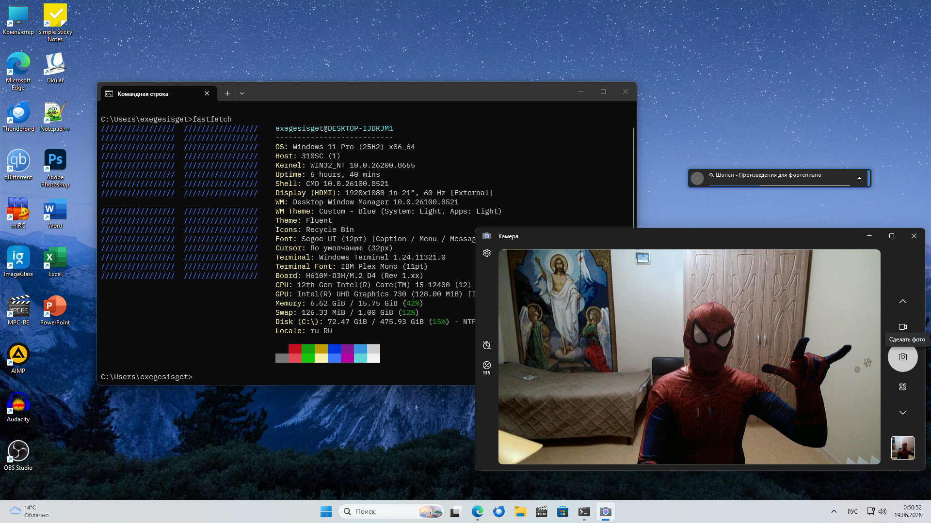
Task: Open File Explorer from the taskbar
Action: pyautogui.click(x=520, y=511)
